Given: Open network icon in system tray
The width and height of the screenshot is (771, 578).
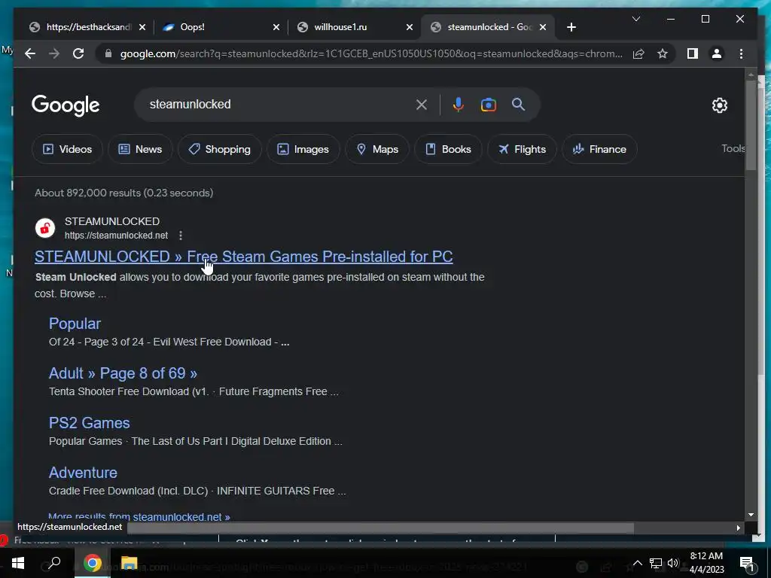Looking at the screenshot, I should click(x=656, y=563).
